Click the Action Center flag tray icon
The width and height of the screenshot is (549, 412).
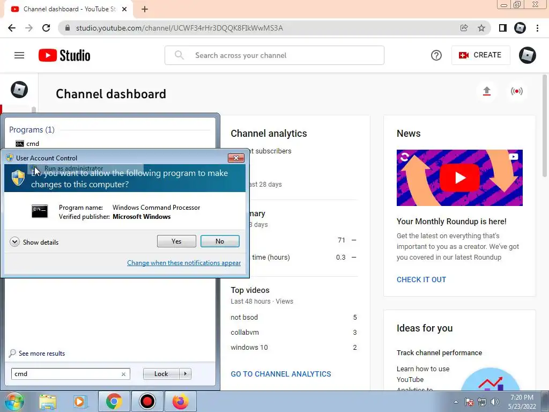469,402
